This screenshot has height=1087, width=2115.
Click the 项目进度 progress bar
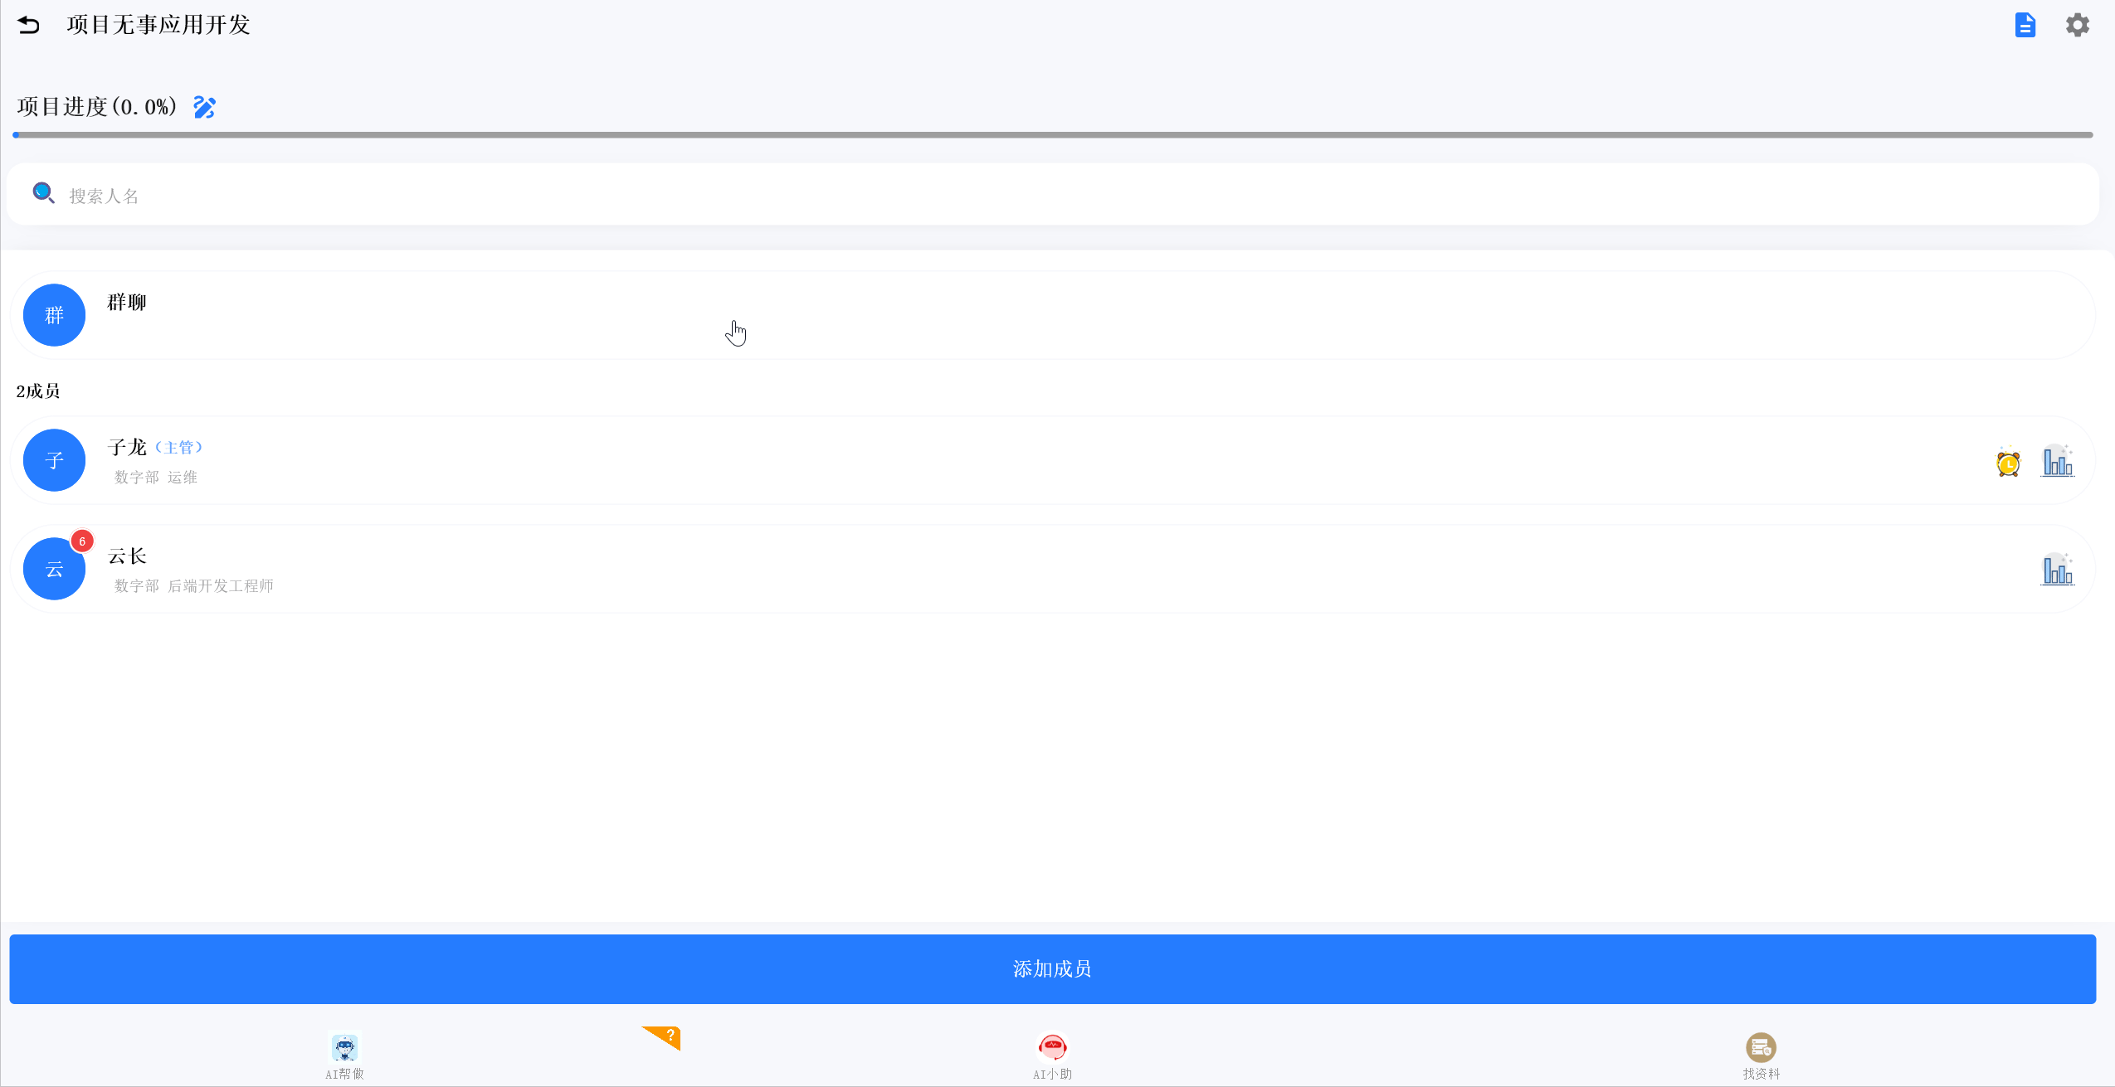(x=1052, y=134)
